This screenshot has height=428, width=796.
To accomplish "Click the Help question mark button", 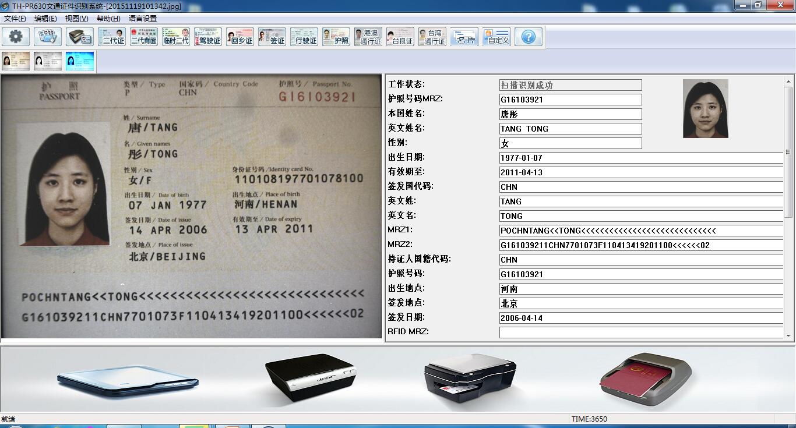I will [x=528, y=36].
